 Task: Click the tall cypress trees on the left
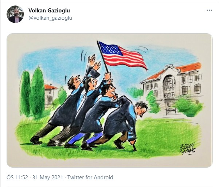32,92
